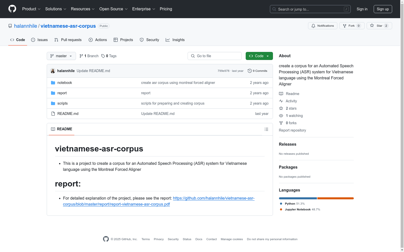Screen dimensions: 404x252
Task: Click halannhile's avatar in the commit bar
Action: [x=53, y=71]
